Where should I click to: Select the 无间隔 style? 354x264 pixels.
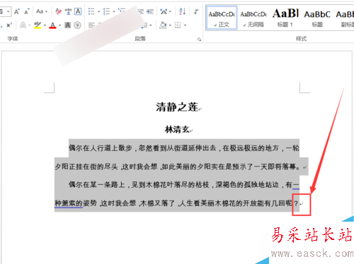[253, 18]
